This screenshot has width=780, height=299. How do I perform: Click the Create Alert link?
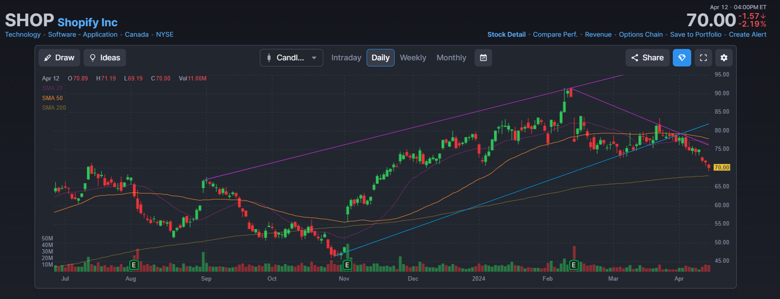tap(748, 35)
